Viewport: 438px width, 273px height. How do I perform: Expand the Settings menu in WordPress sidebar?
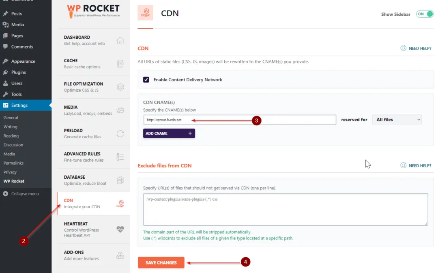19,105
